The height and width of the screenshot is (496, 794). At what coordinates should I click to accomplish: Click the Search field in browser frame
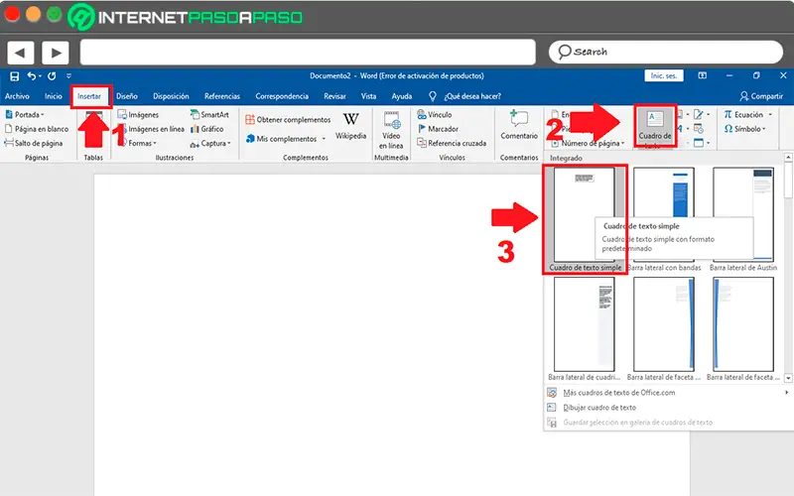[666, 52]
